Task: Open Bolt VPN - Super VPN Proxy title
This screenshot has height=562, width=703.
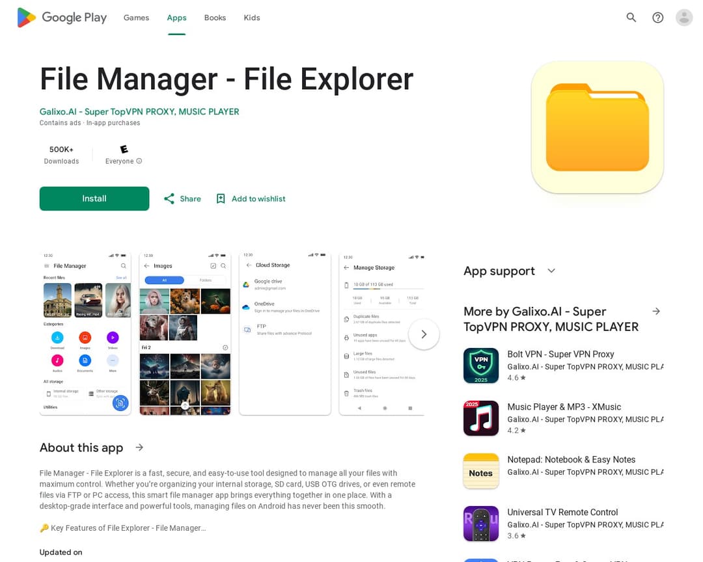Action: point(560,354)
